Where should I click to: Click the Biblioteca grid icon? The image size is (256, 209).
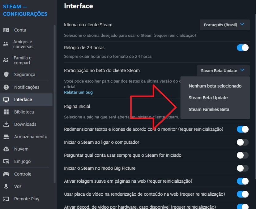point(6,112)
